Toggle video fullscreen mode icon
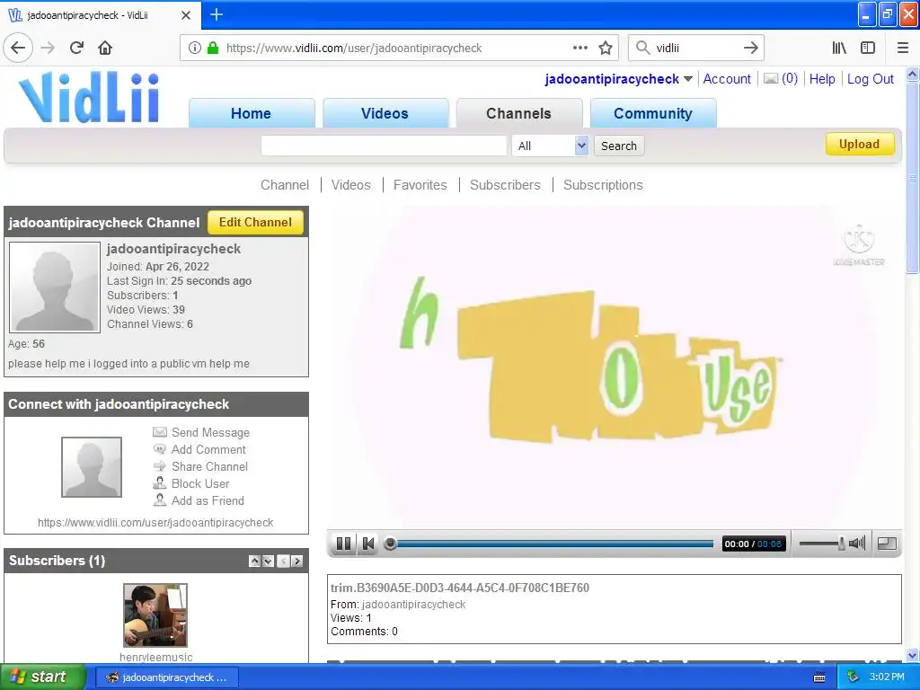 pos(887,544)
